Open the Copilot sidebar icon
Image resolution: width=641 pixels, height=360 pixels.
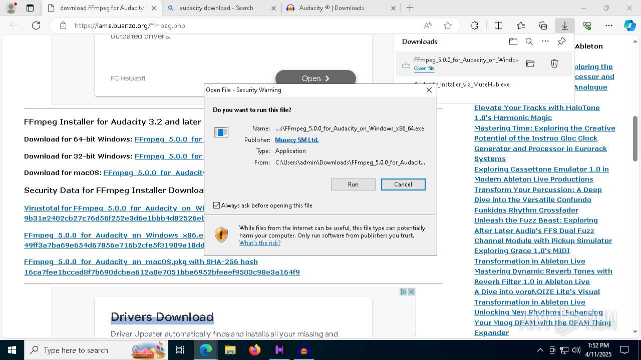629,25
